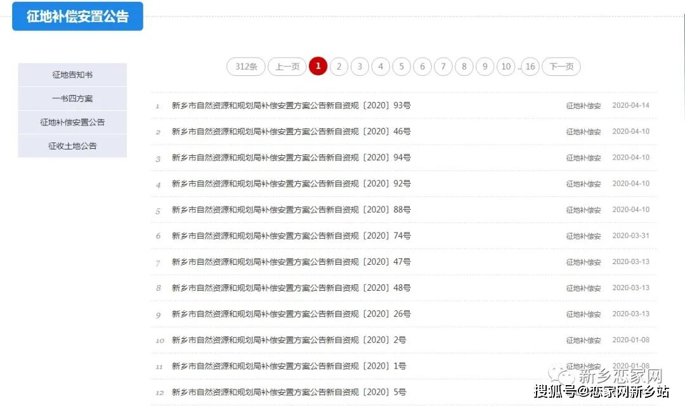
Task: Go to previous page 上一页
Action: (287, 67)
